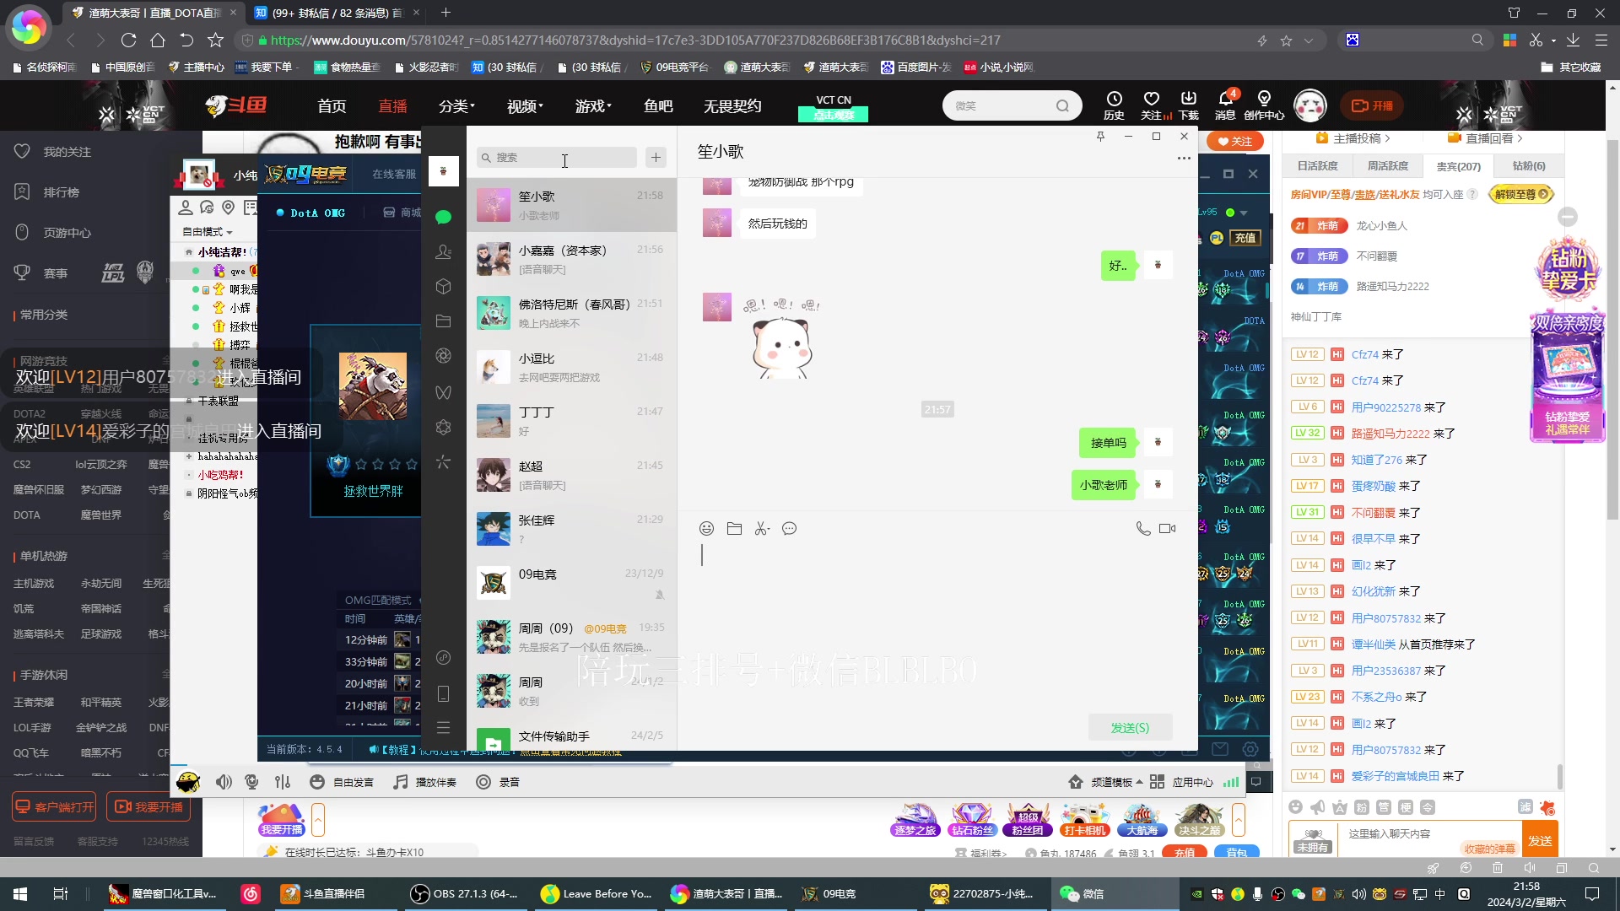Open OBS 27.1.3 from Windows taskbar
The image size is (1620, 911).
(462, 893)
